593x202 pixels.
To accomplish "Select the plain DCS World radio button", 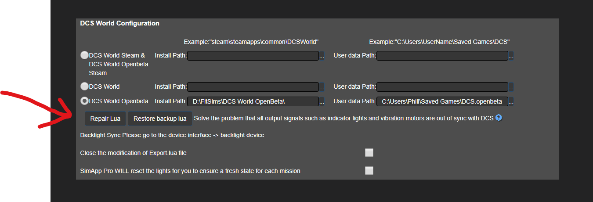I will tap(84, 86).
